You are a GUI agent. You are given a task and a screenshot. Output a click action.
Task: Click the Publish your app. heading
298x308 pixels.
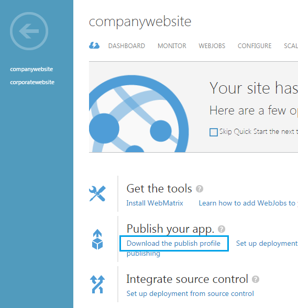click(x=170, y=229)
